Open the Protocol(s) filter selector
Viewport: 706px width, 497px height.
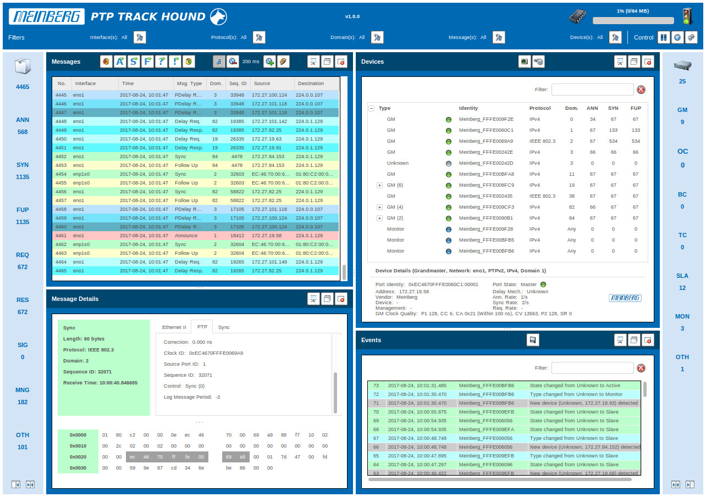tap(259, 37)
